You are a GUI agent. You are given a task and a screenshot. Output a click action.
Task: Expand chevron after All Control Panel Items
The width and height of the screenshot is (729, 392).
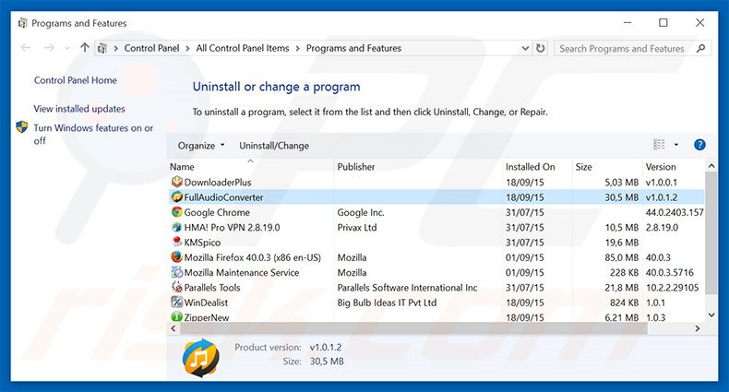(297, 48)
